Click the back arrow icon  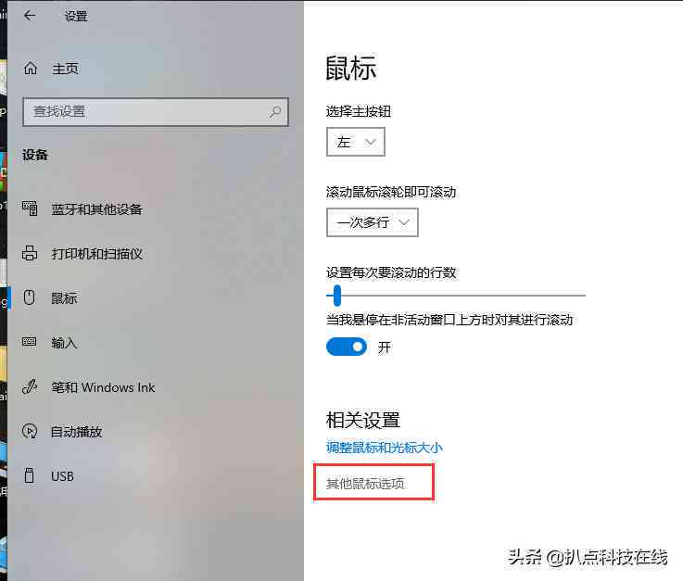click(x=30, y=16)
